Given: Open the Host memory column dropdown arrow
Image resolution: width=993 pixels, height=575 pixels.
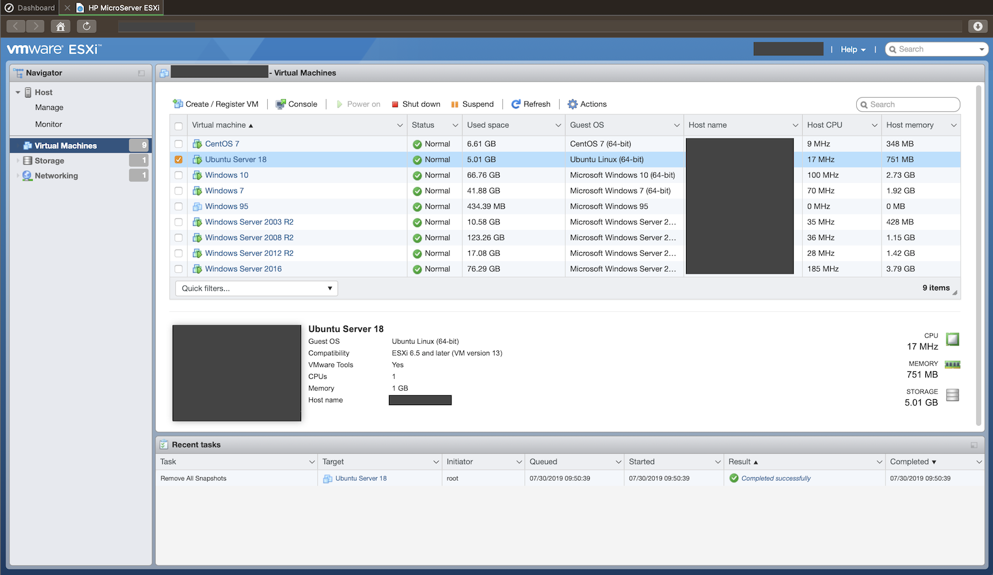Looking at the screenshot, I should click(x=954, y=125).
